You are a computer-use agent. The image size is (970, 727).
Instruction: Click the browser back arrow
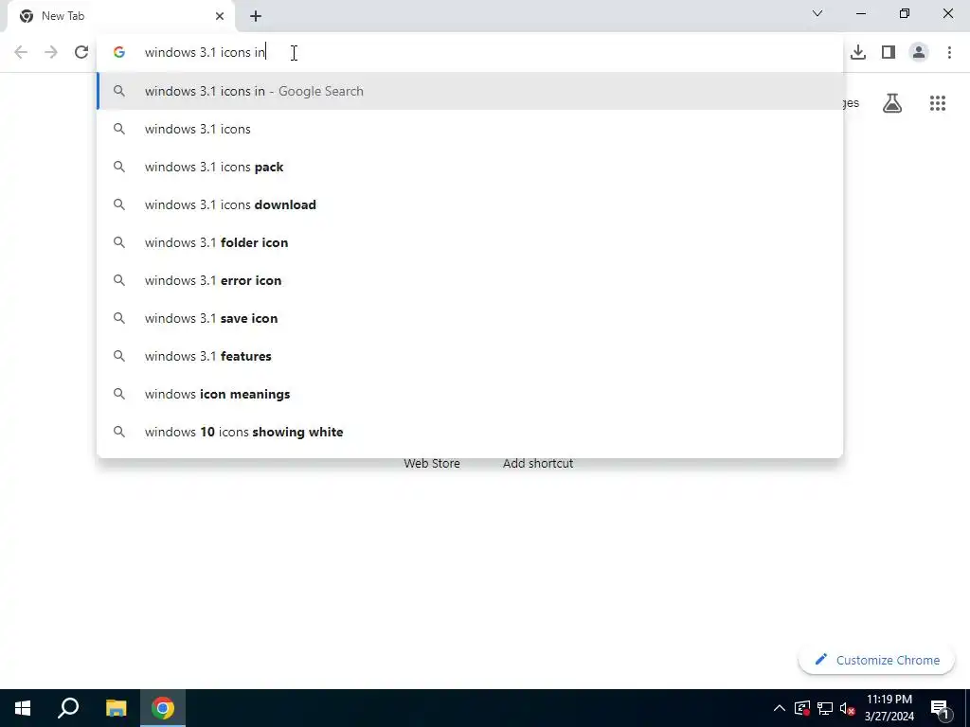21,52
